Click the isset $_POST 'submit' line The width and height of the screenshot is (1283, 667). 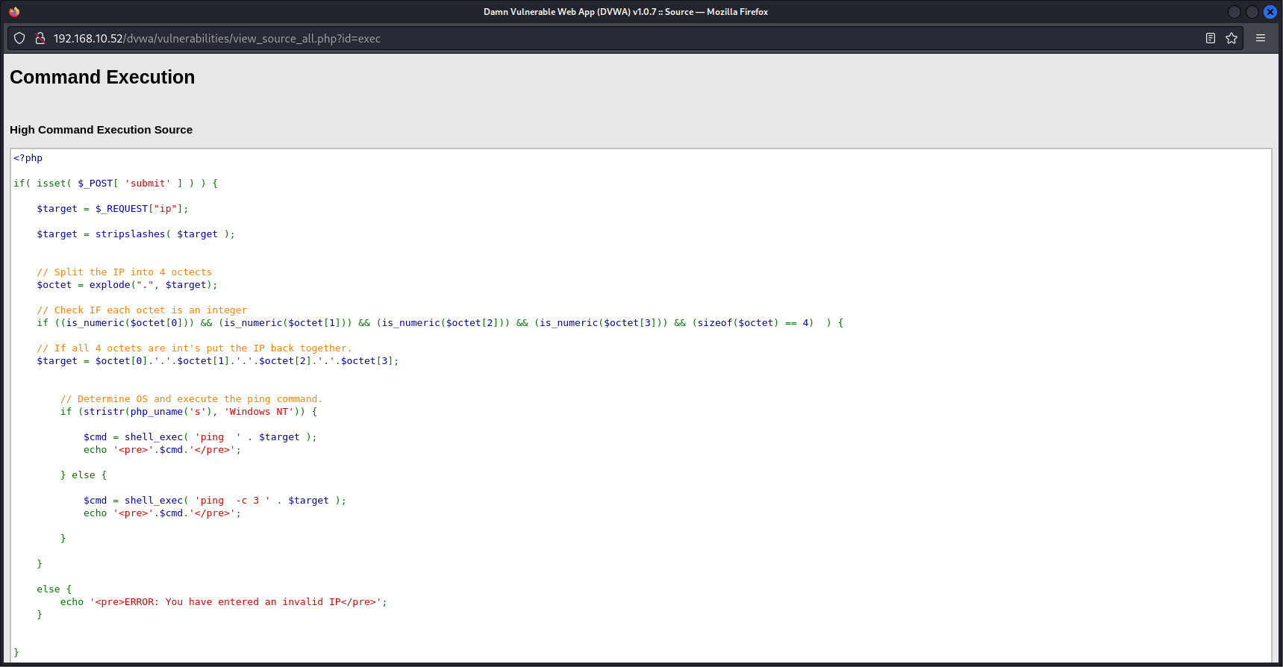click(x=116, y=184)
